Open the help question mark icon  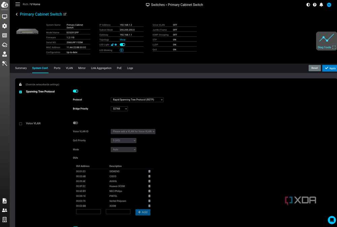314,4
